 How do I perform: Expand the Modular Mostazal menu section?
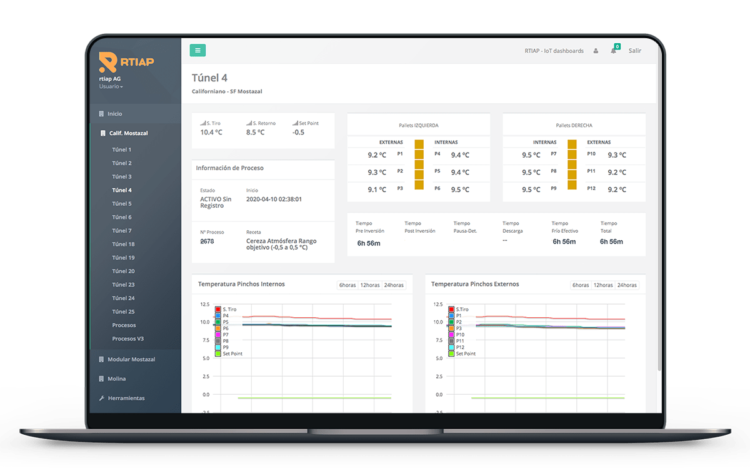pyautogui.click(x=131, y=359)
